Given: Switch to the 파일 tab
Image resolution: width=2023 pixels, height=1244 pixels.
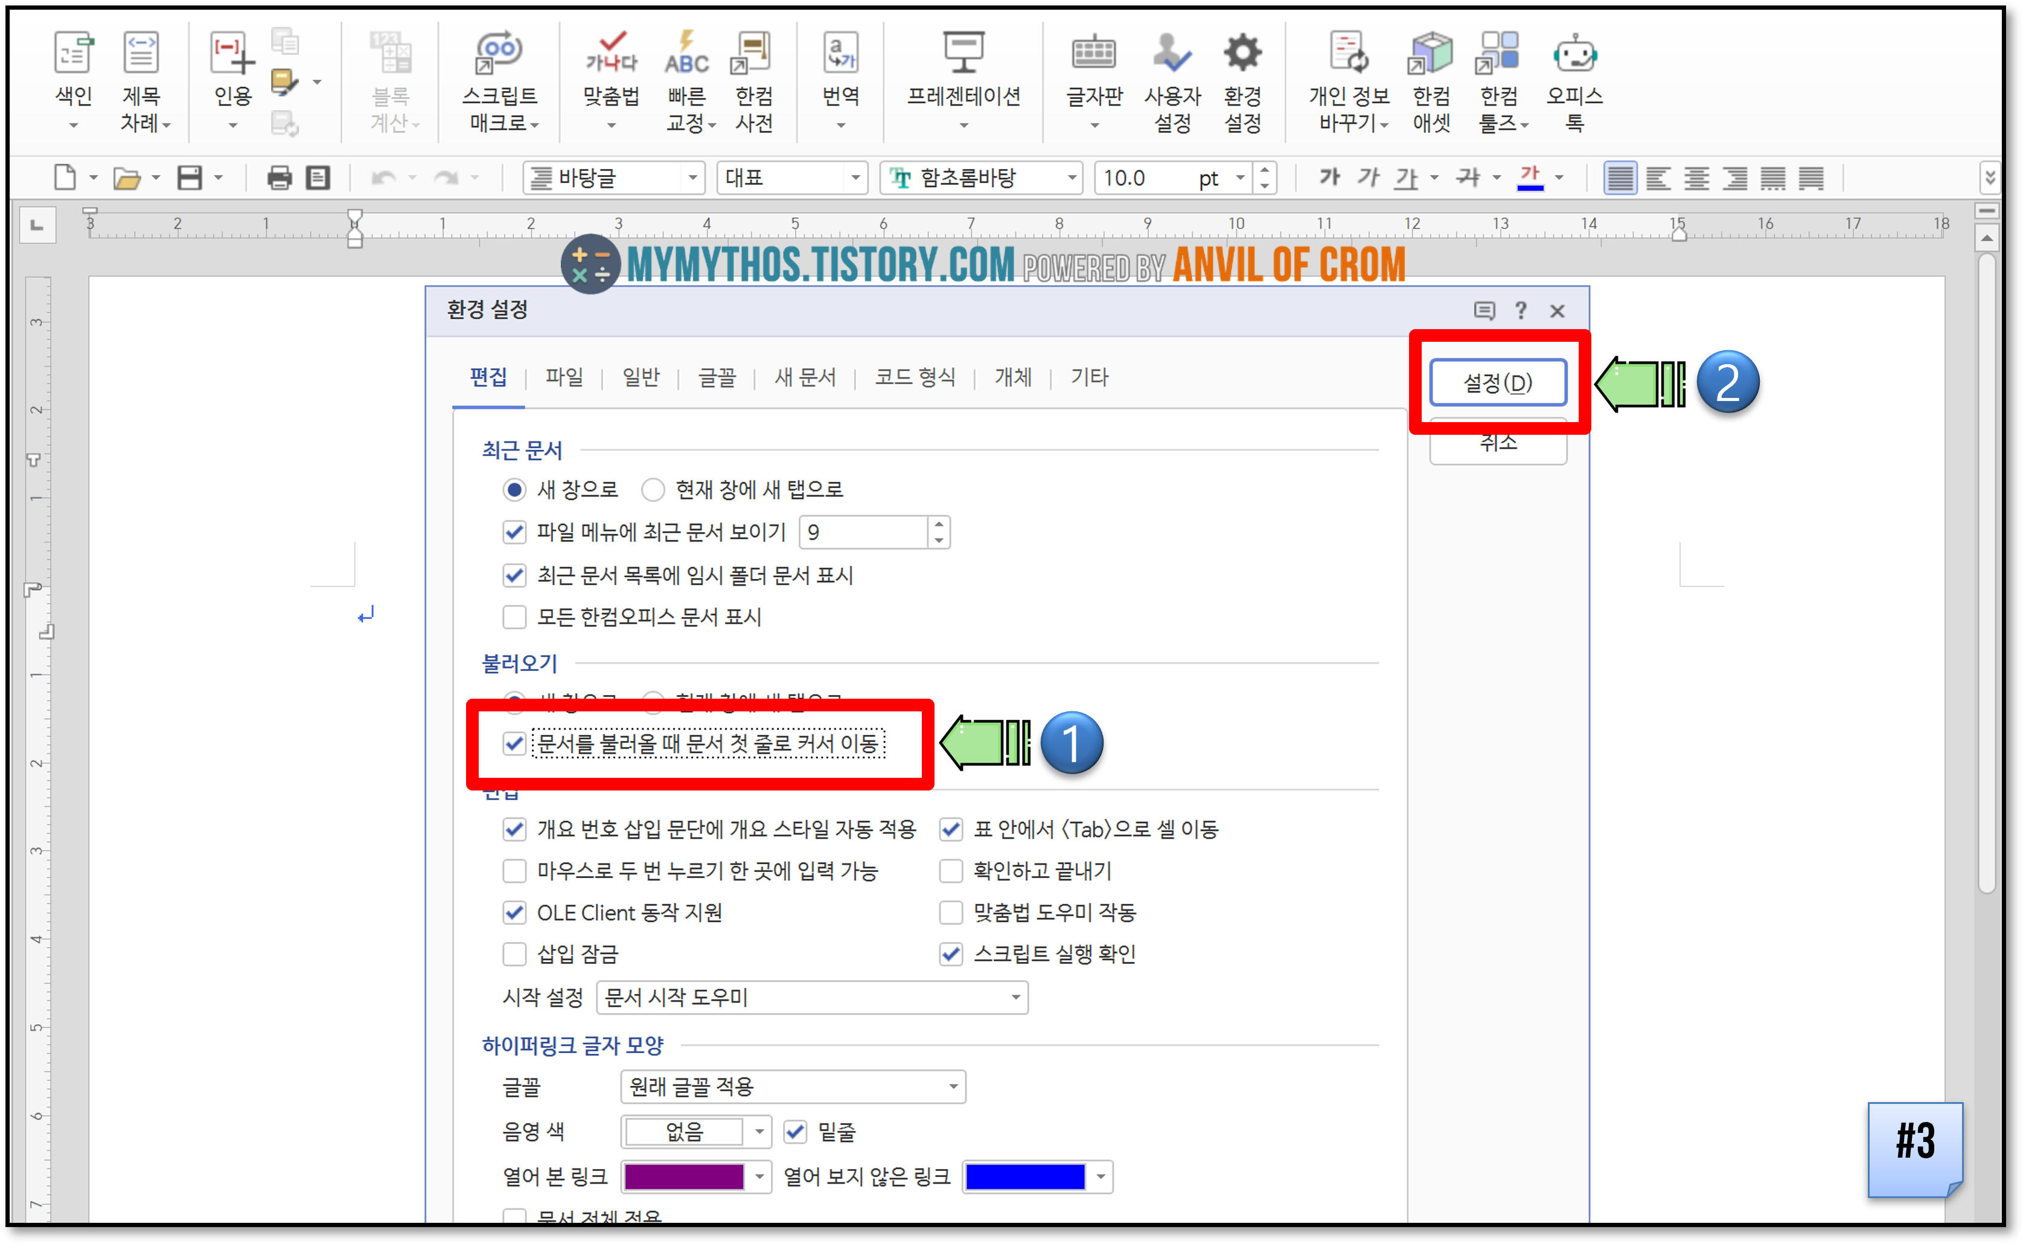Looking at the screenshot, I should (564, 377).
